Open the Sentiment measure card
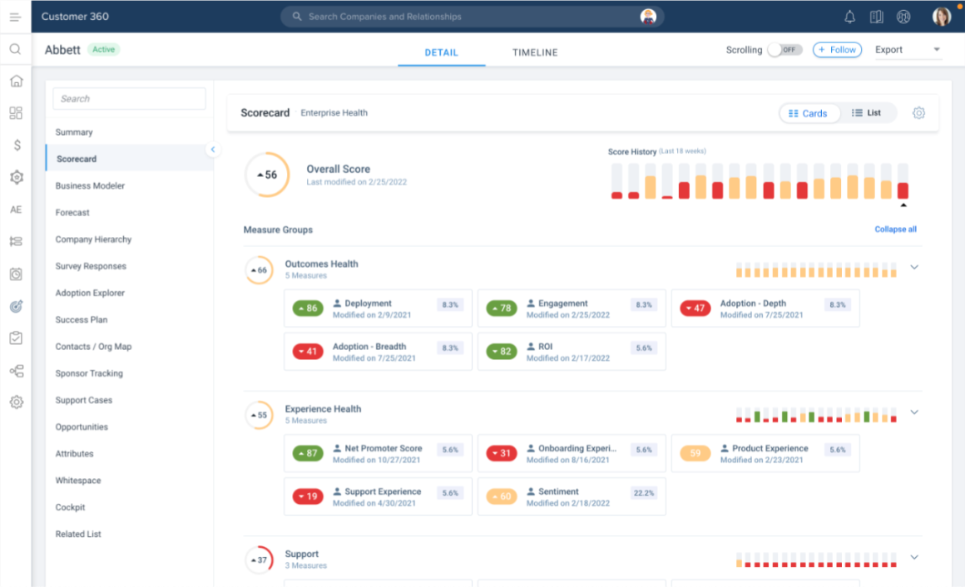 (572, 496)
